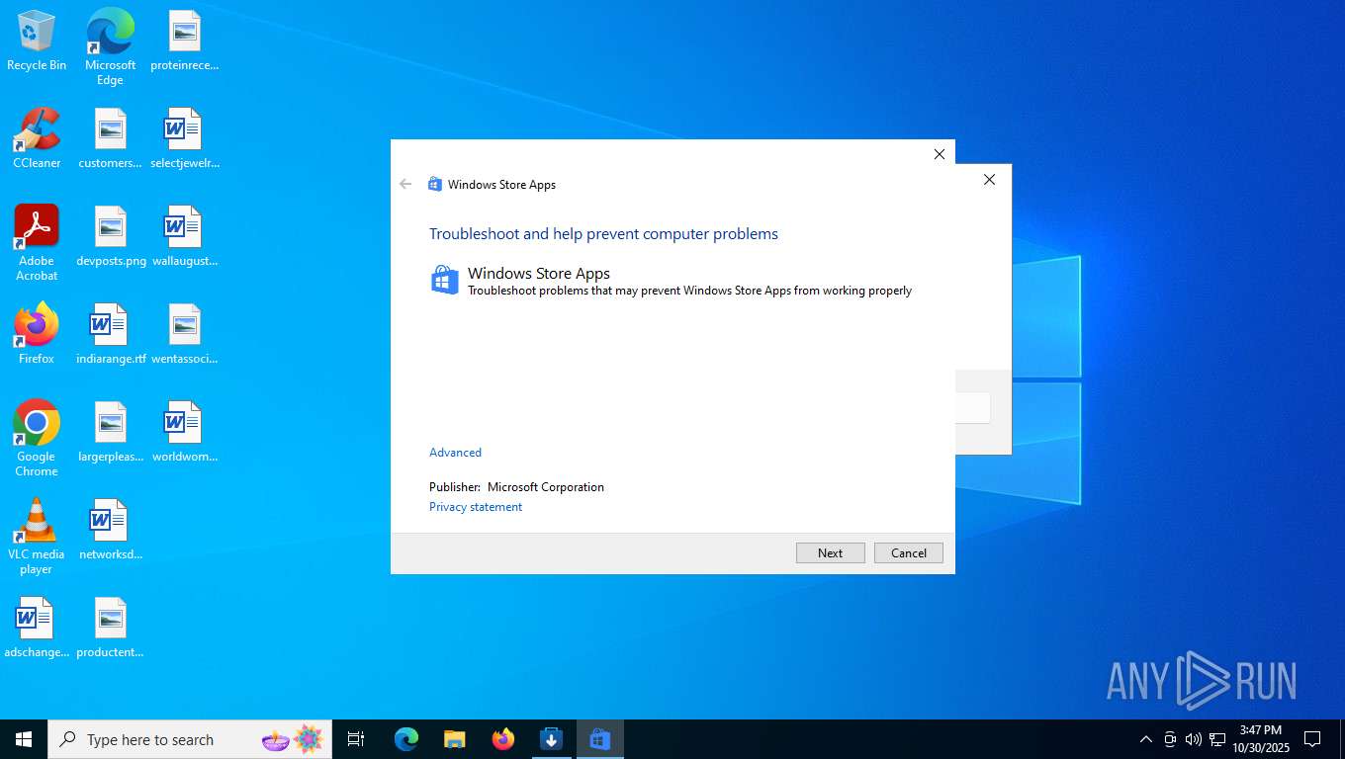This screenshot has width=1345, height=759.
Task: Open Task View from the taskbar
Action: (x=356, y=739)
